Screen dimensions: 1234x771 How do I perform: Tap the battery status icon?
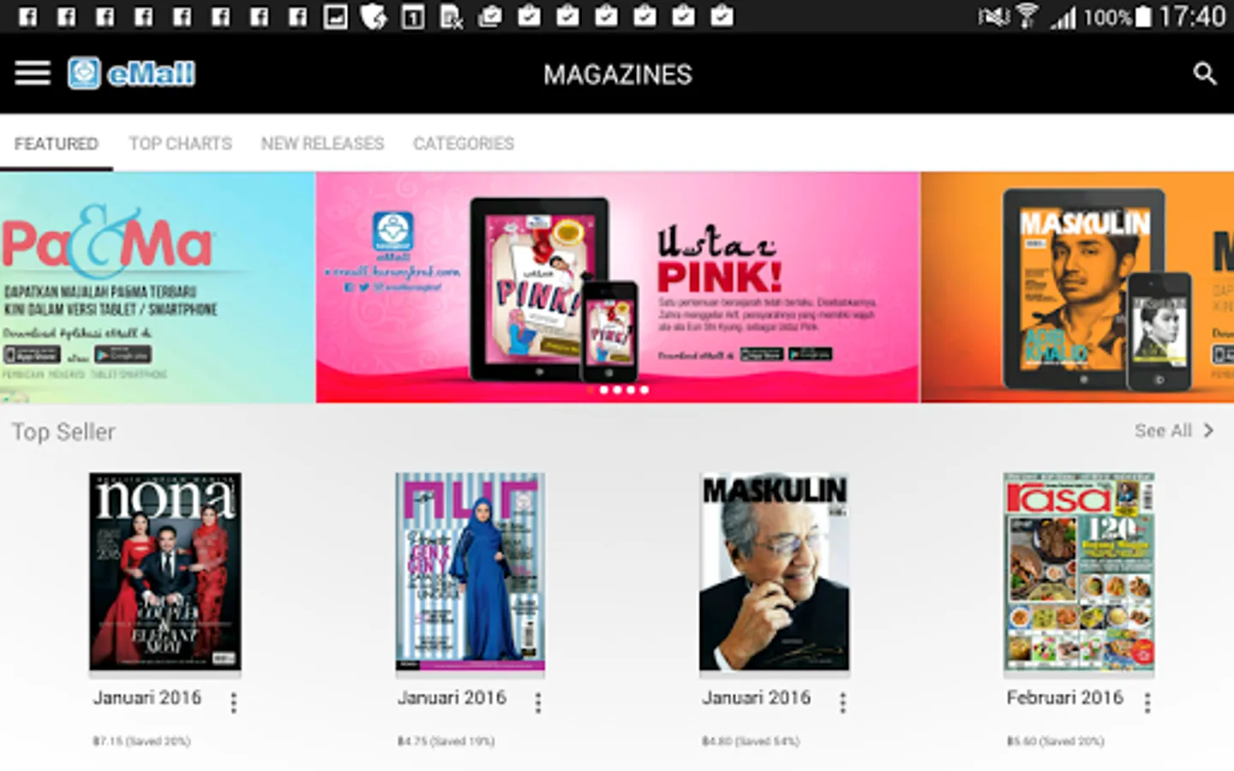[x=1143, y=16]
